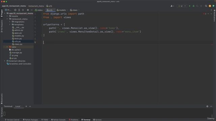The height and width of the screenshot is (121, 216).
Task: Open qr.py in project tree
Action: pos(13,58)
